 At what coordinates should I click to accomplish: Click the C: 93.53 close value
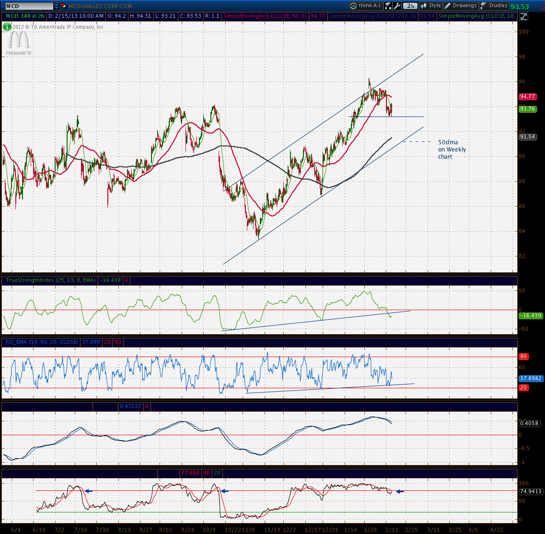click(190, 16)
